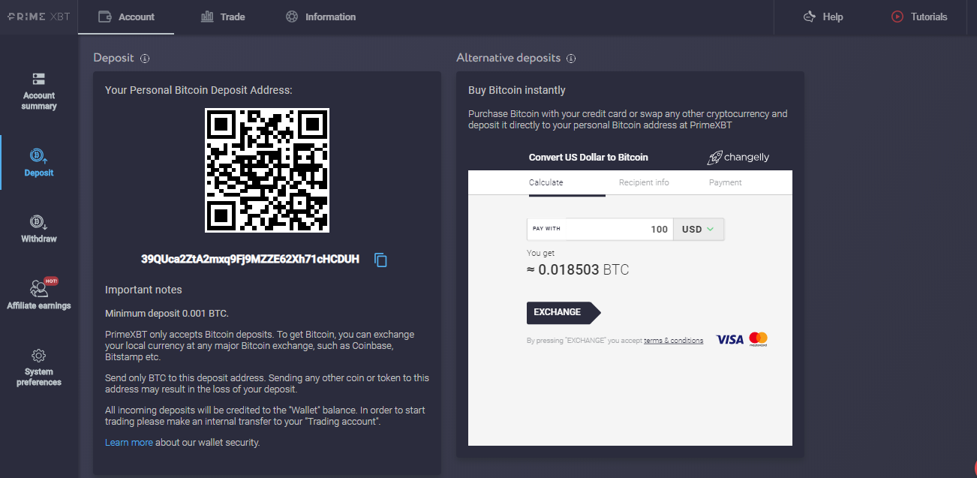977x478 pixels.
Task: Click info icon next to Deposit heading
Action: [145, 59]
